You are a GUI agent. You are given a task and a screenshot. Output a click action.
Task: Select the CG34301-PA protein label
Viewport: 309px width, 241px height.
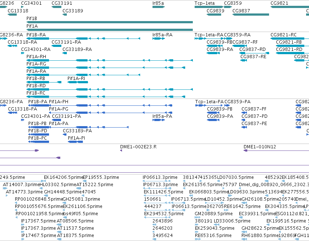tap(36, 116)
